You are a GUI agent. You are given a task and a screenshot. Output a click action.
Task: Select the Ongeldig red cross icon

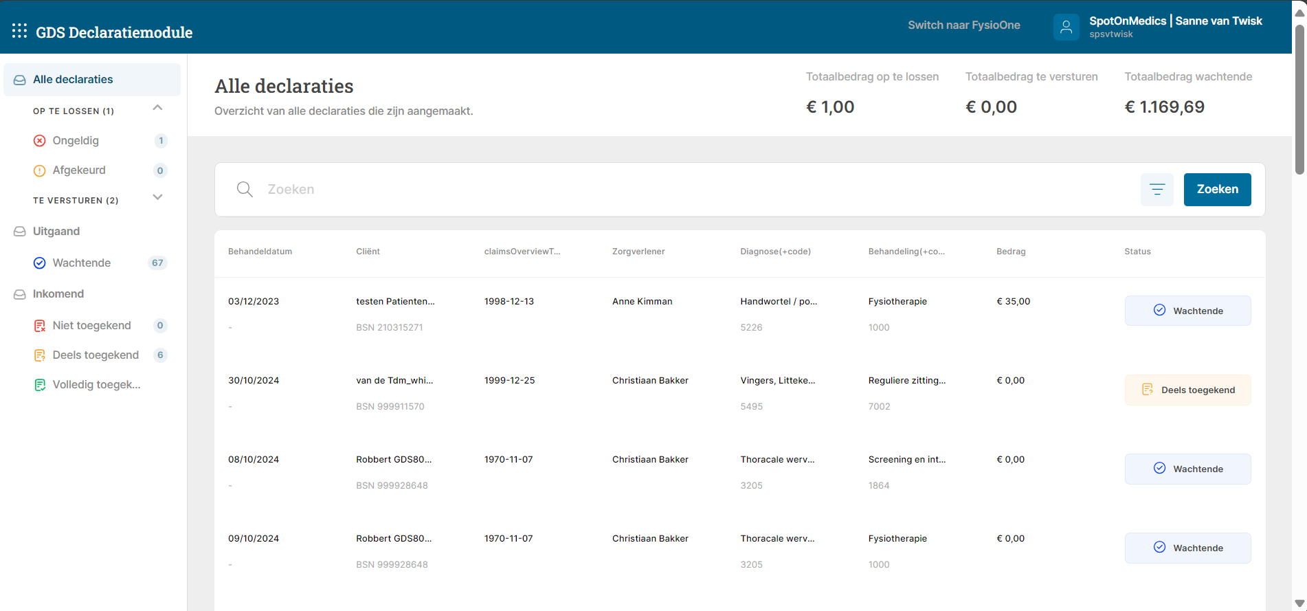click(40, 141)
